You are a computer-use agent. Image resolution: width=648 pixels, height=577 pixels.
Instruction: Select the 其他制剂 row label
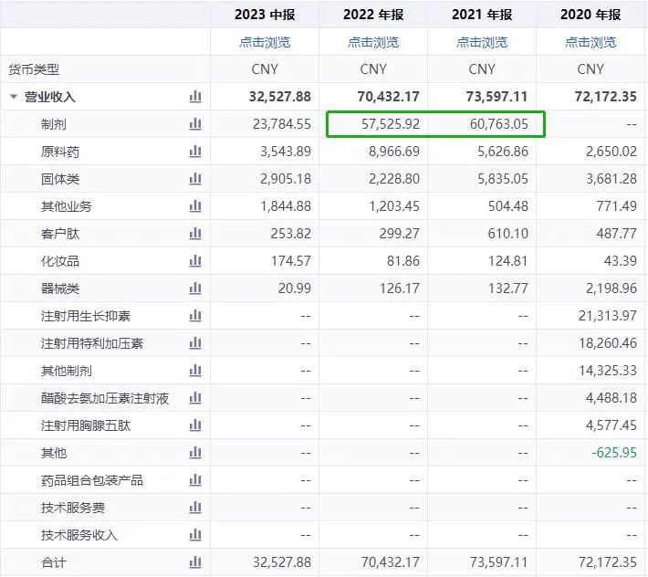(67, 371)
